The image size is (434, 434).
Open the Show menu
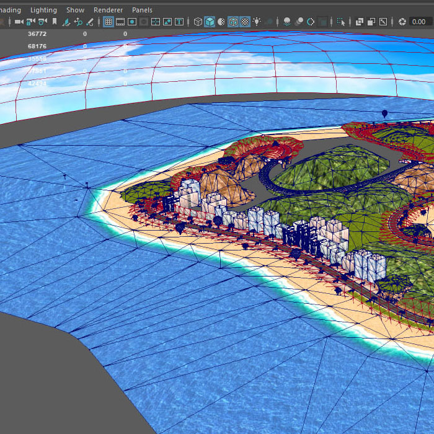[x=75, y=10]
